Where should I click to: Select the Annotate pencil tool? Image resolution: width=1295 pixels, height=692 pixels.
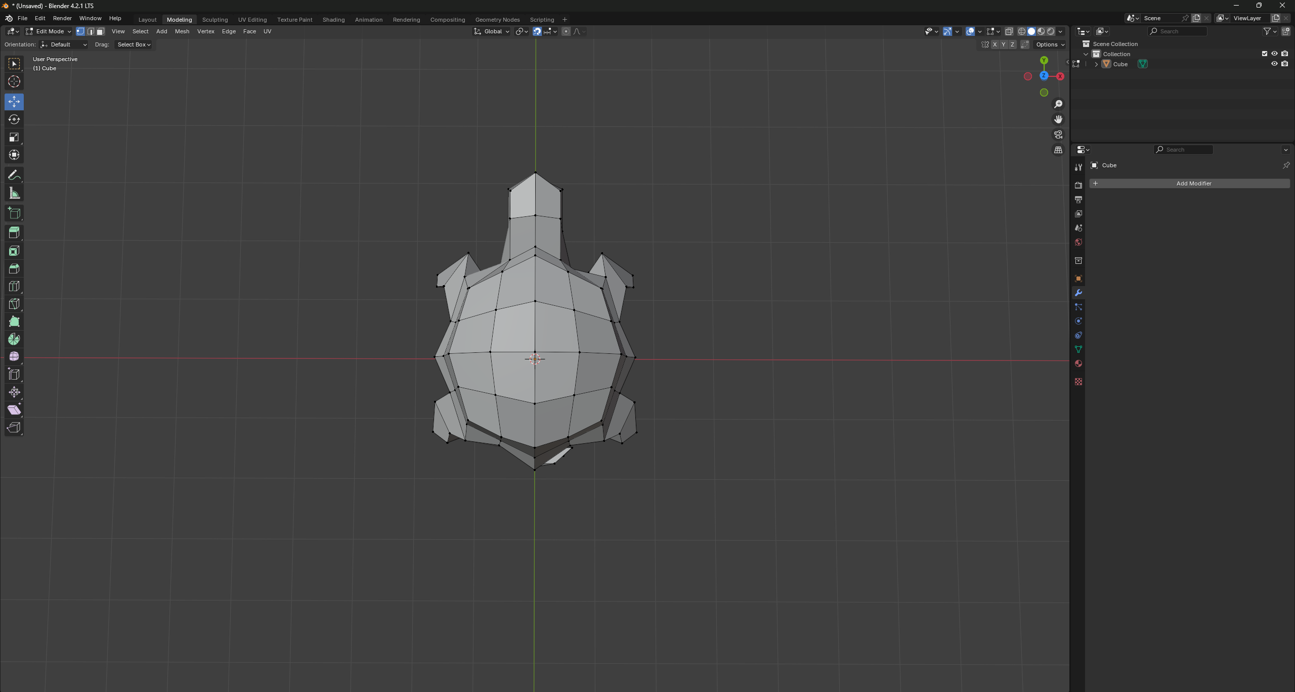point(14,175)
